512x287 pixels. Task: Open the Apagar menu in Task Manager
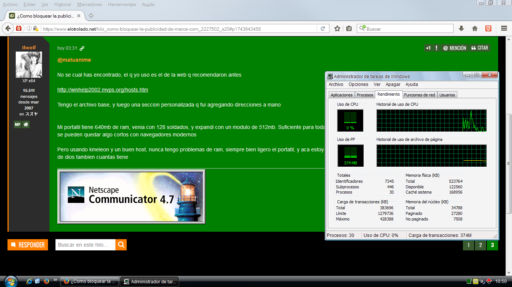pyautogui.click(x=393, y=84)
